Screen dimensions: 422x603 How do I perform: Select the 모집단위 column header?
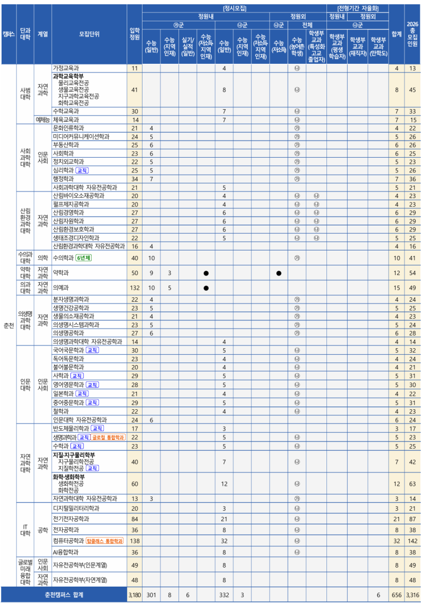89,34
